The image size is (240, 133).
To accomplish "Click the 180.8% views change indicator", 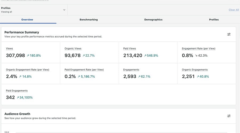I will 34,56.
